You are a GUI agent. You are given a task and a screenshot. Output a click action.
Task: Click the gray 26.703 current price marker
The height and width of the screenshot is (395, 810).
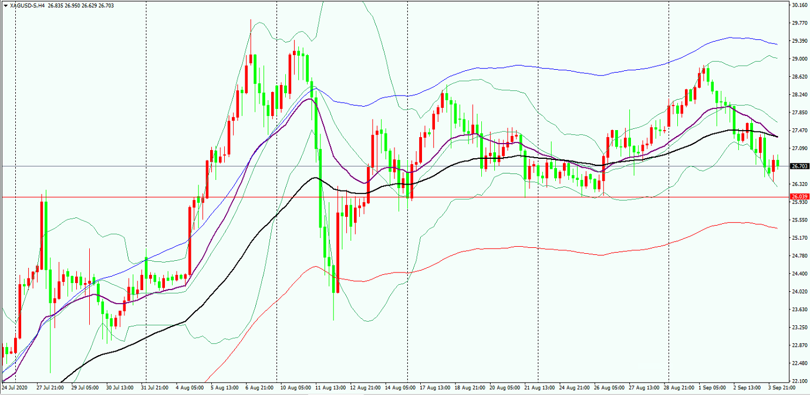(799, 166)
